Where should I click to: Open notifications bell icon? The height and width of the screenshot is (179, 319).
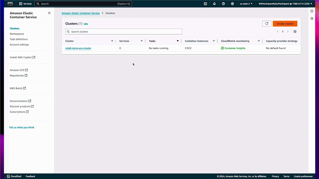214,4
